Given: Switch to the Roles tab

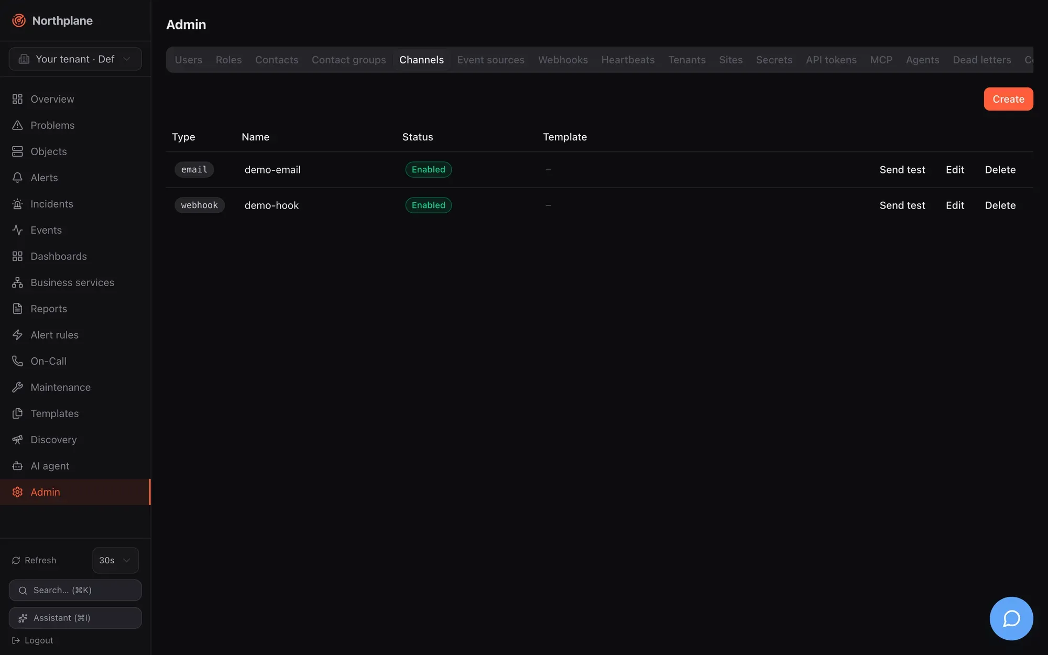Looking at the screenshot, I should coord(228,60).
